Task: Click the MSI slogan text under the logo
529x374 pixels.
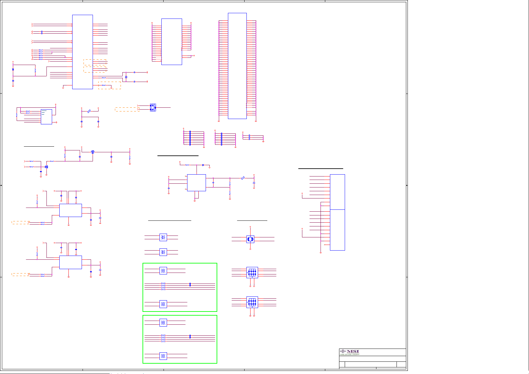Action: pyautogui.click(x=349, y=355)
